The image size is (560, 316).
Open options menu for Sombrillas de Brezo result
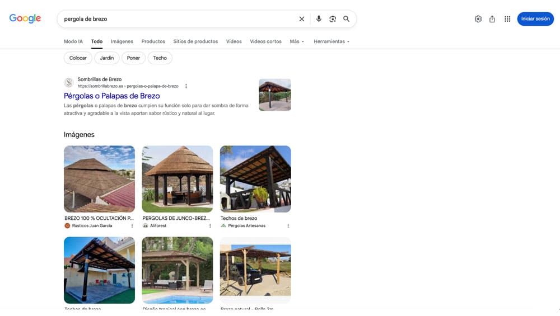tap(186, 86)
